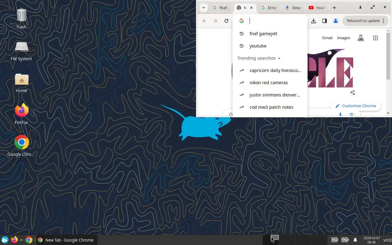Screen dimensions: 392x245
Task: Click the Google doodle image
Action: [x=330, y=68]
